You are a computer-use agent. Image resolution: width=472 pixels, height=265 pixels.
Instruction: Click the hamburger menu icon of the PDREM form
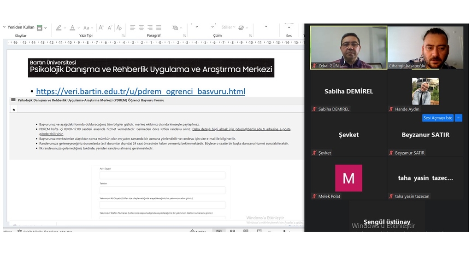[13, 100]
